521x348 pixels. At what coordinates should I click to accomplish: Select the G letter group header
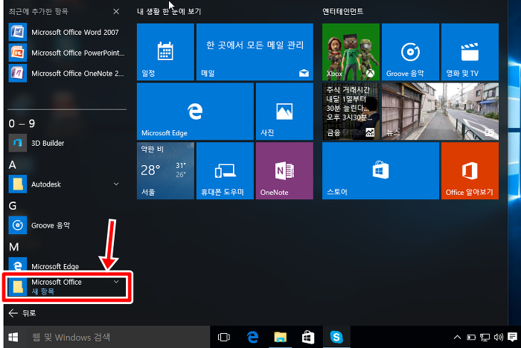(13, 206)
